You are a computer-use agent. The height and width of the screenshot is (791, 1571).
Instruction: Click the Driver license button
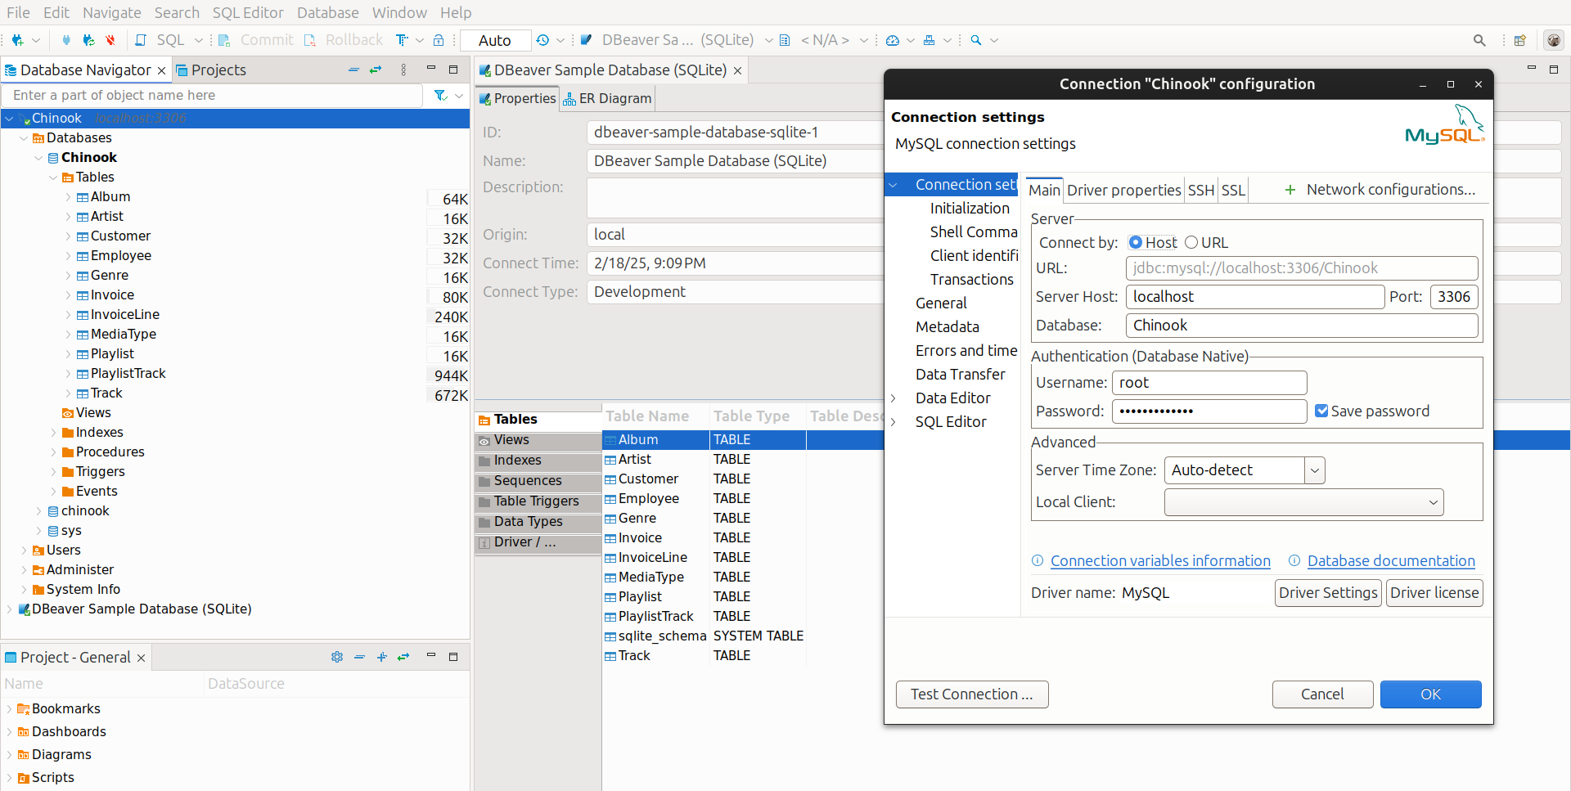(1434, 593)
